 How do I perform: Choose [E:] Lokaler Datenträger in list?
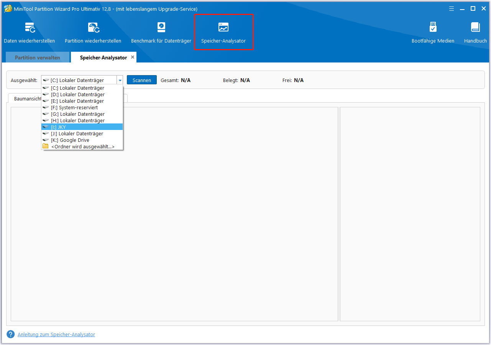[82, 101]
